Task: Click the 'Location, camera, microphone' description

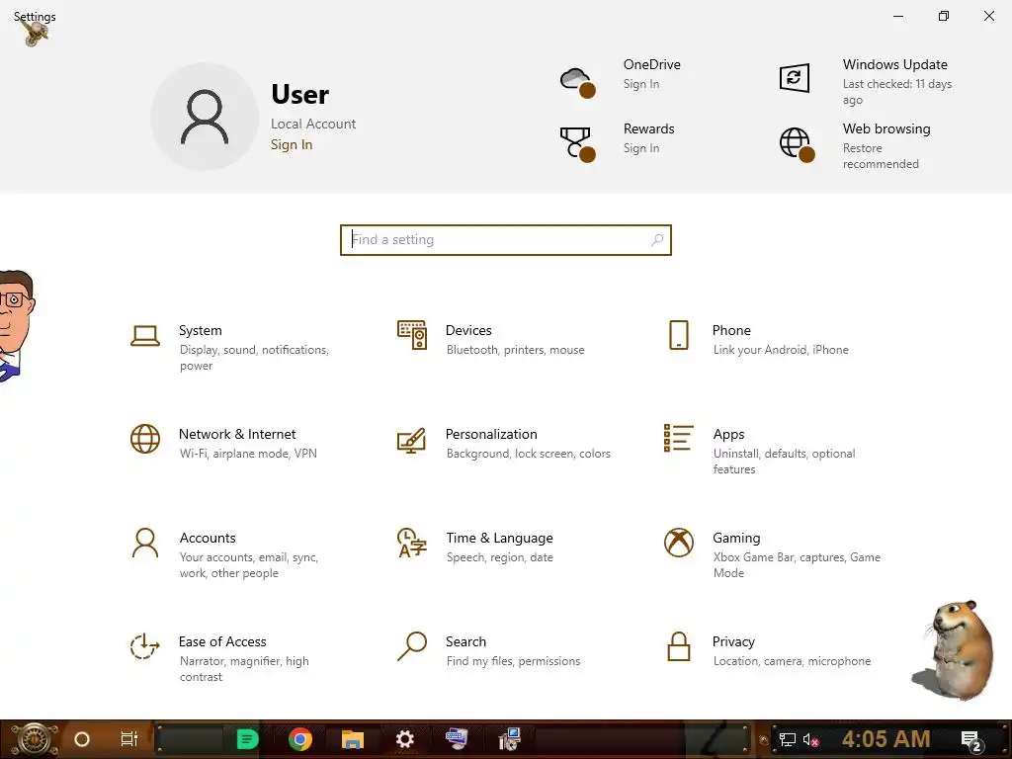Action: pyautogui.click(x=792, y=661)
